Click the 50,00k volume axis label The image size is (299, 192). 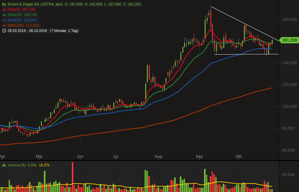pyautogui.click(x=289, y=174)
